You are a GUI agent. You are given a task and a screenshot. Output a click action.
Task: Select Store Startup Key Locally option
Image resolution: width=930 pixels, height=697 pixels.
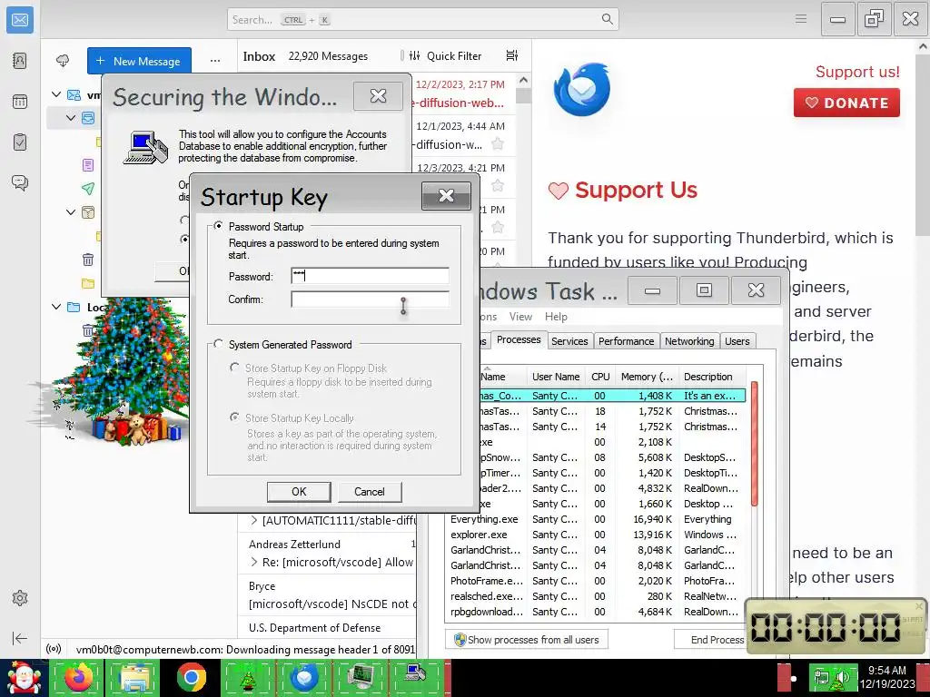pos(235,417)
